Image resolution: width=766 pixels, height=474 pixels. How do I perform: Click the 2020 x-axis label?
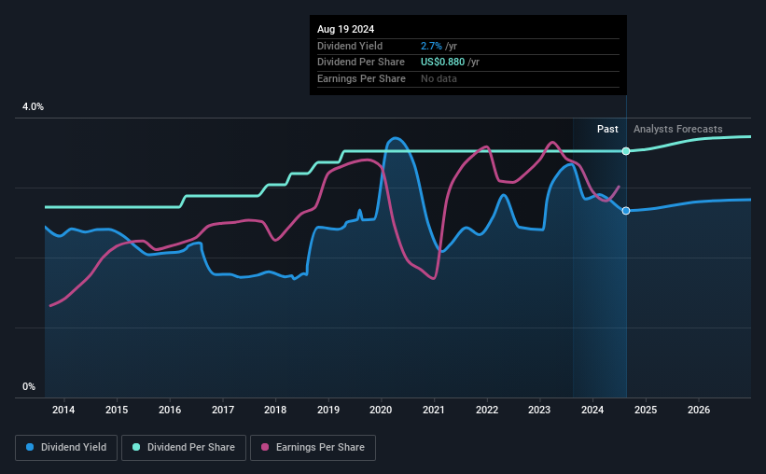tap(381, 410)
